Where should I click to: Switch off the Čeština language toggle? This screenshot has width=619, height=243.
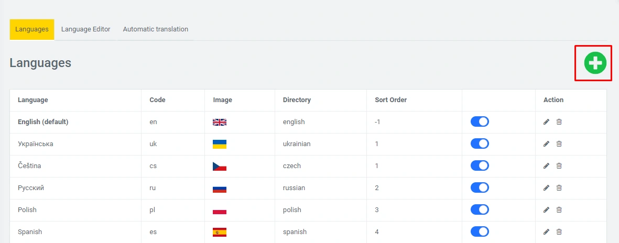click(480, 165)
